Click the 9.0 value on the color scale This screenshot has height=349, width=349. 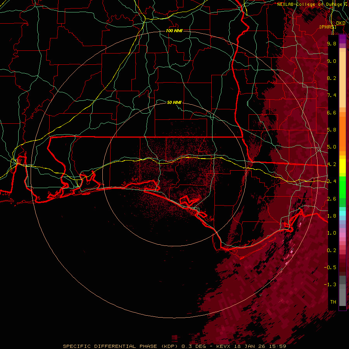tap(332, 61)
